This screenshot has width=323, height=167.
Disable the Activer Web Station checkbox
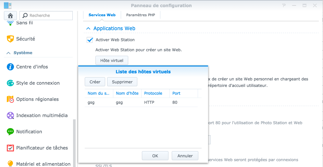pos(90,40)
